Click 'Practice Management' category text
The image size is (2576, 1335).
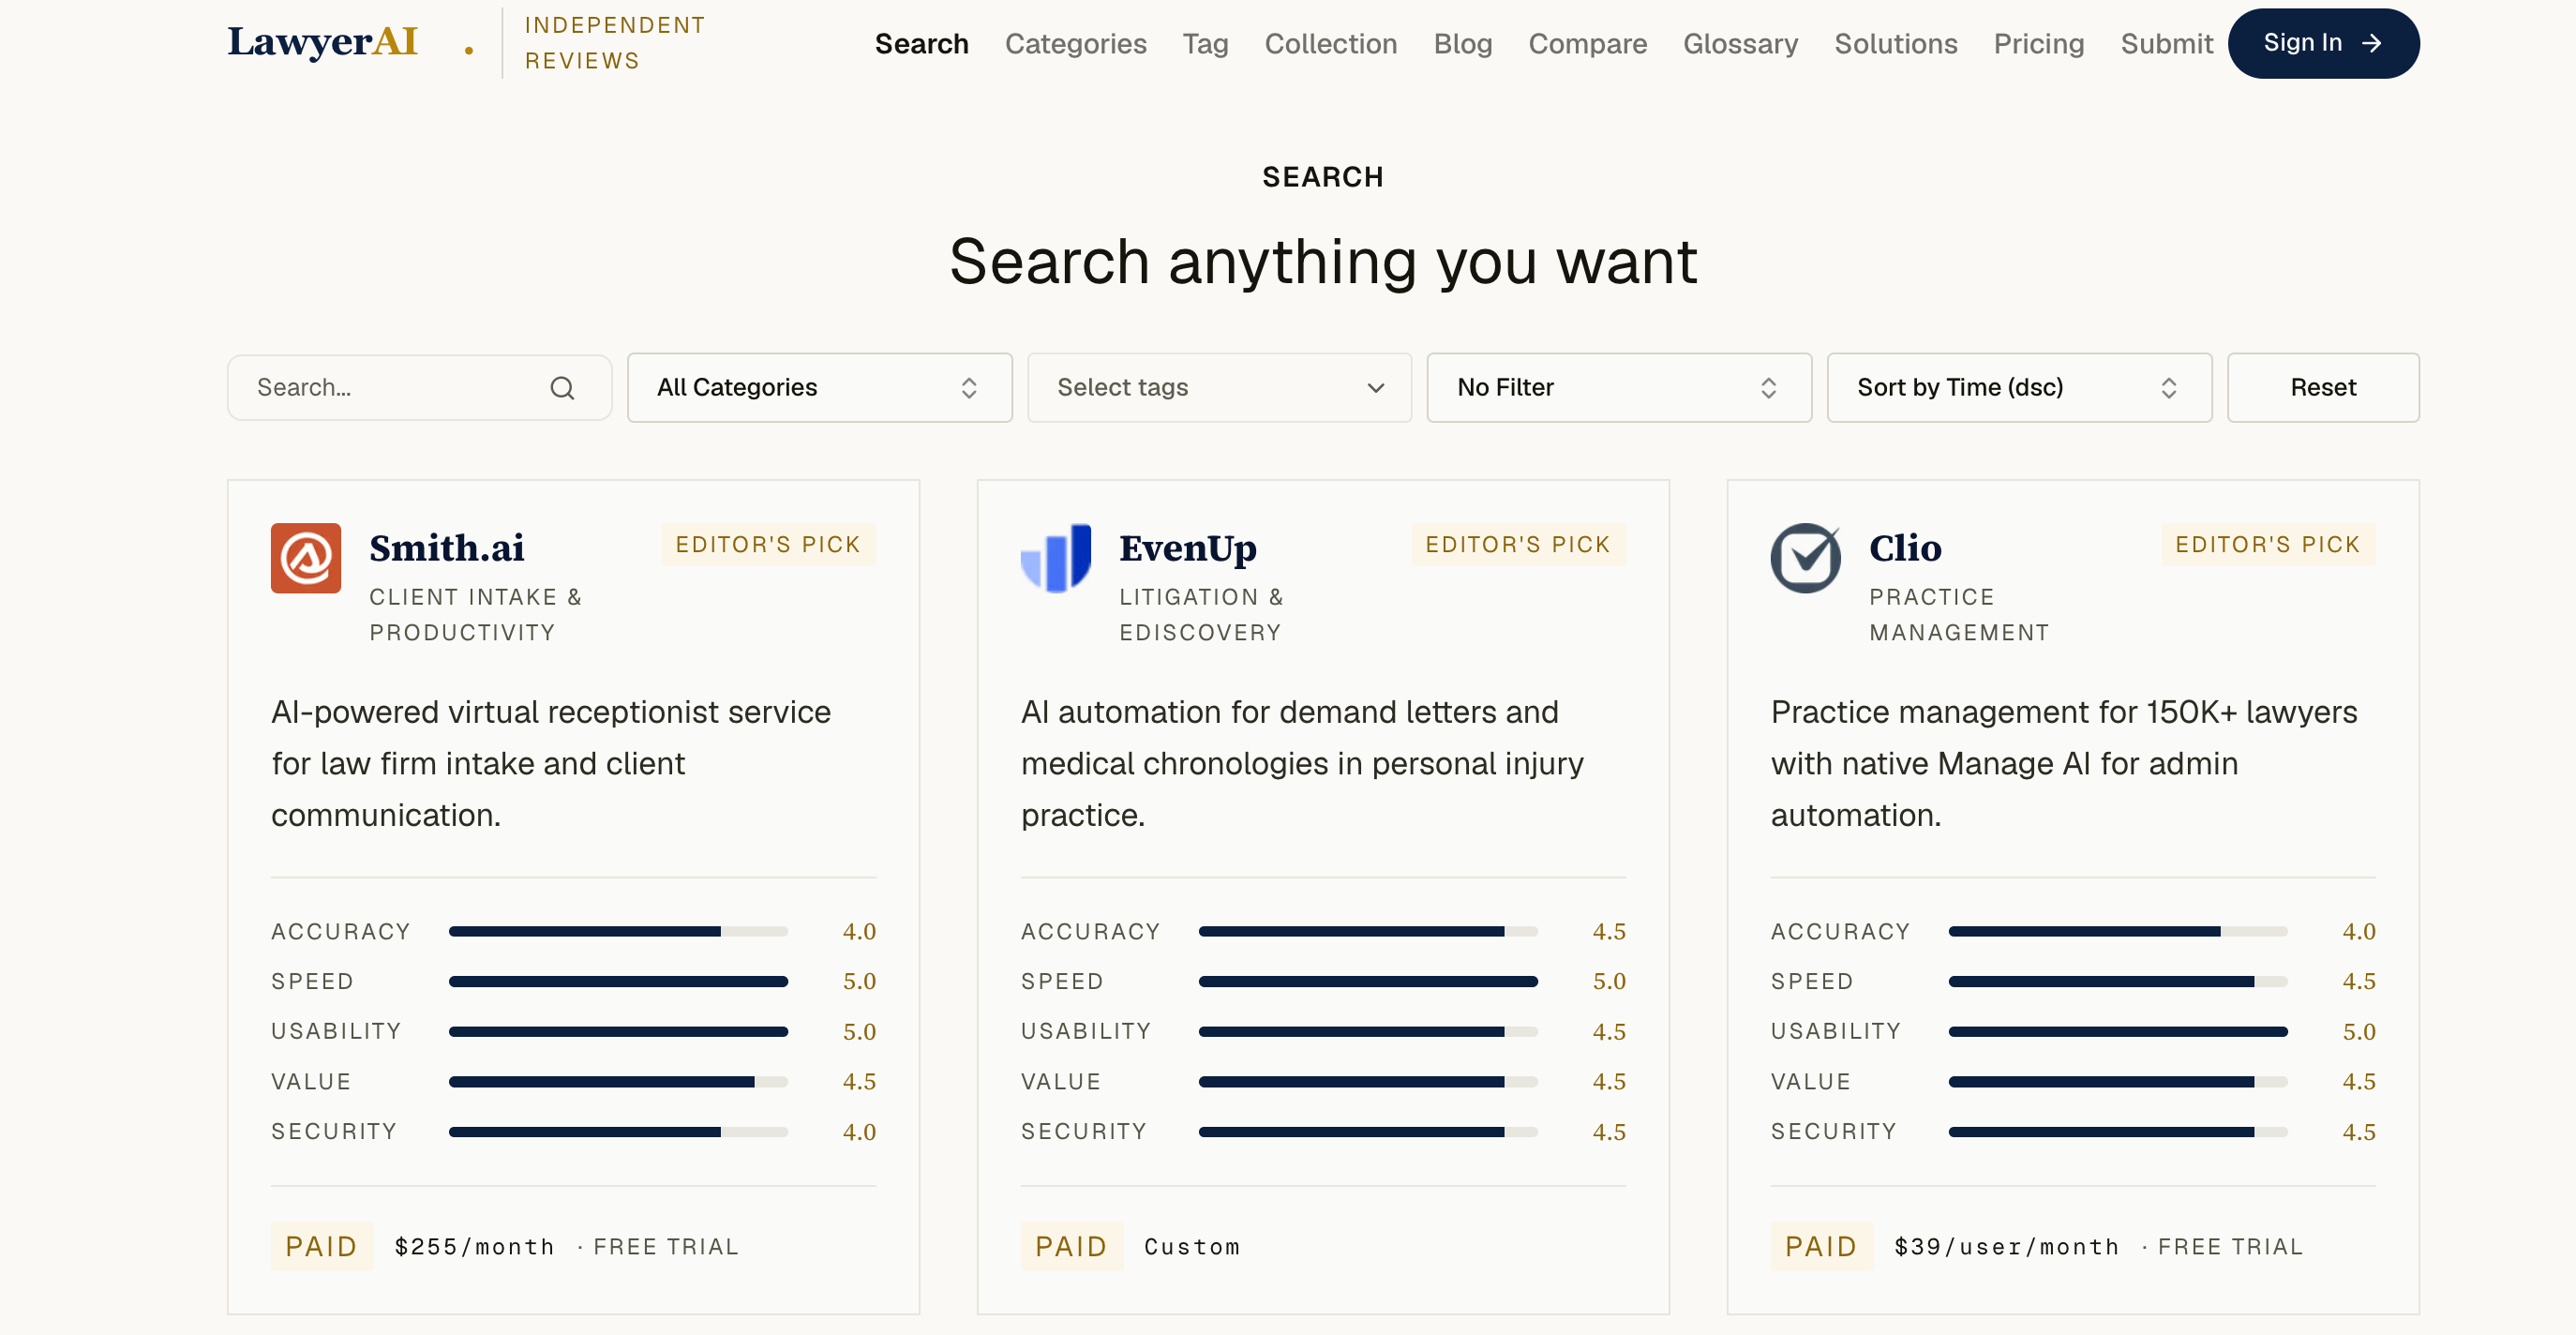pyautogui.click(x=1959, y=615)
